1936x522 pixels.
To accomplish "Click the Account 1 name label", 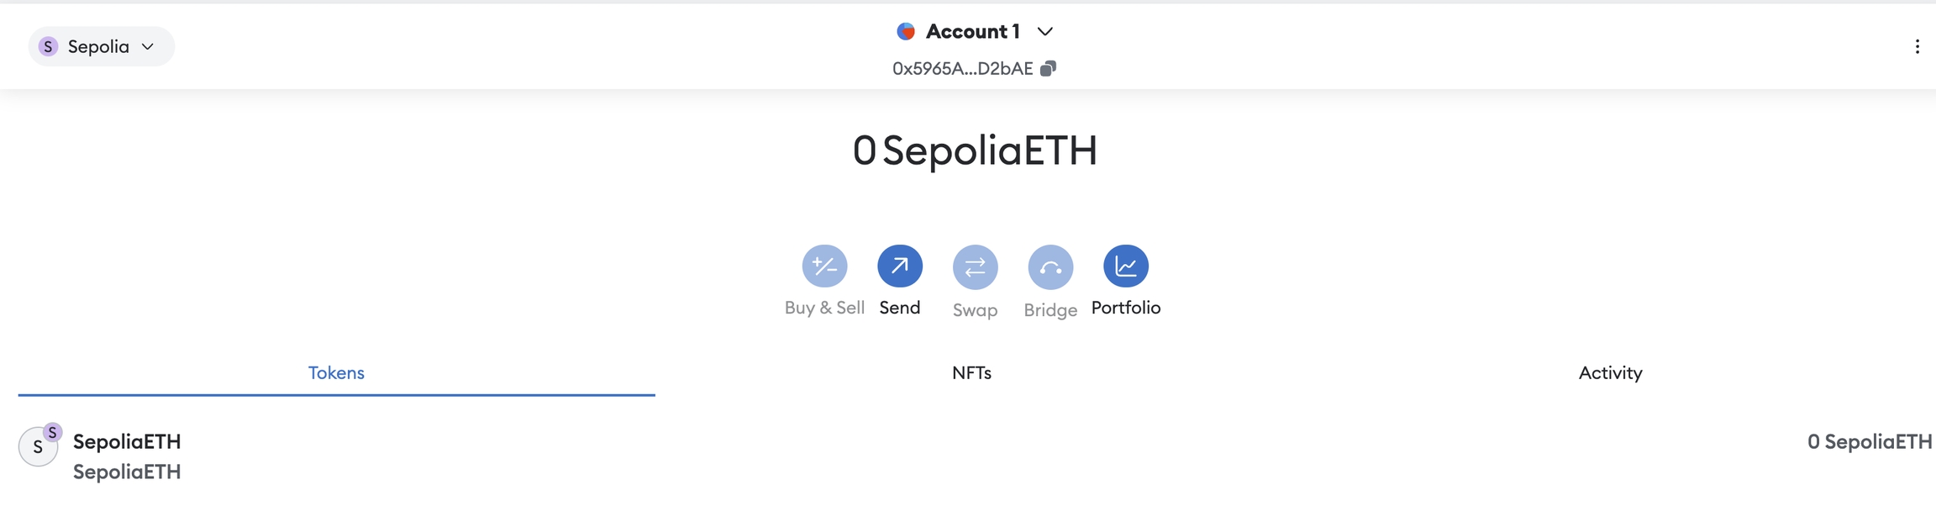I will coord(972,32).
